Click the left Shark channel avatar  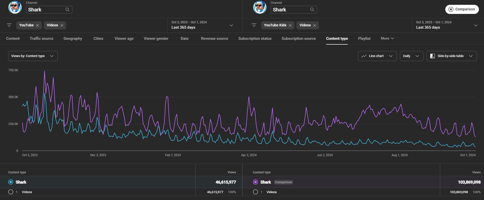click(x=15, y=7)
